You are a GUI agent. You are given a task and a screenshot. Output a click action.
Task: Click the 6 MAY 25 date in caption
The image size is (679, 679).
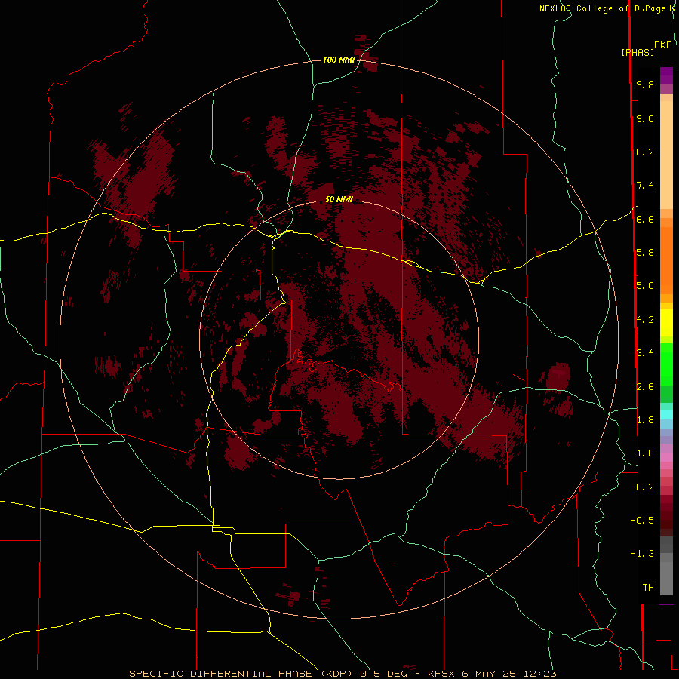click(488, 674)
